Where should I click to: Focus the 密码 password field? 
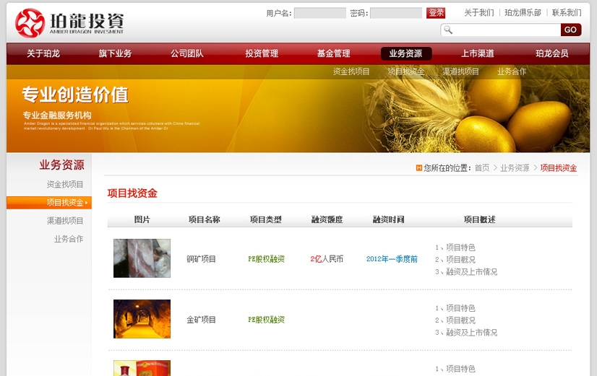(395, 13)
